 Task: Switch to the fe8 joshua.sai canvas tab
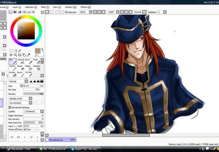tap(61, 140)
